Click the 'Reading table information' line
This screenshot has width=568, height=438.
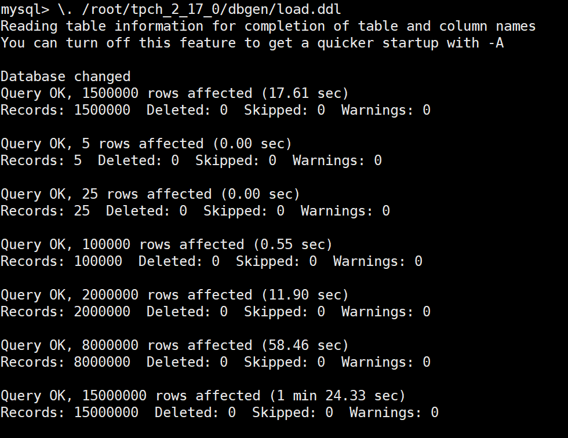click(x=268, y=26)
